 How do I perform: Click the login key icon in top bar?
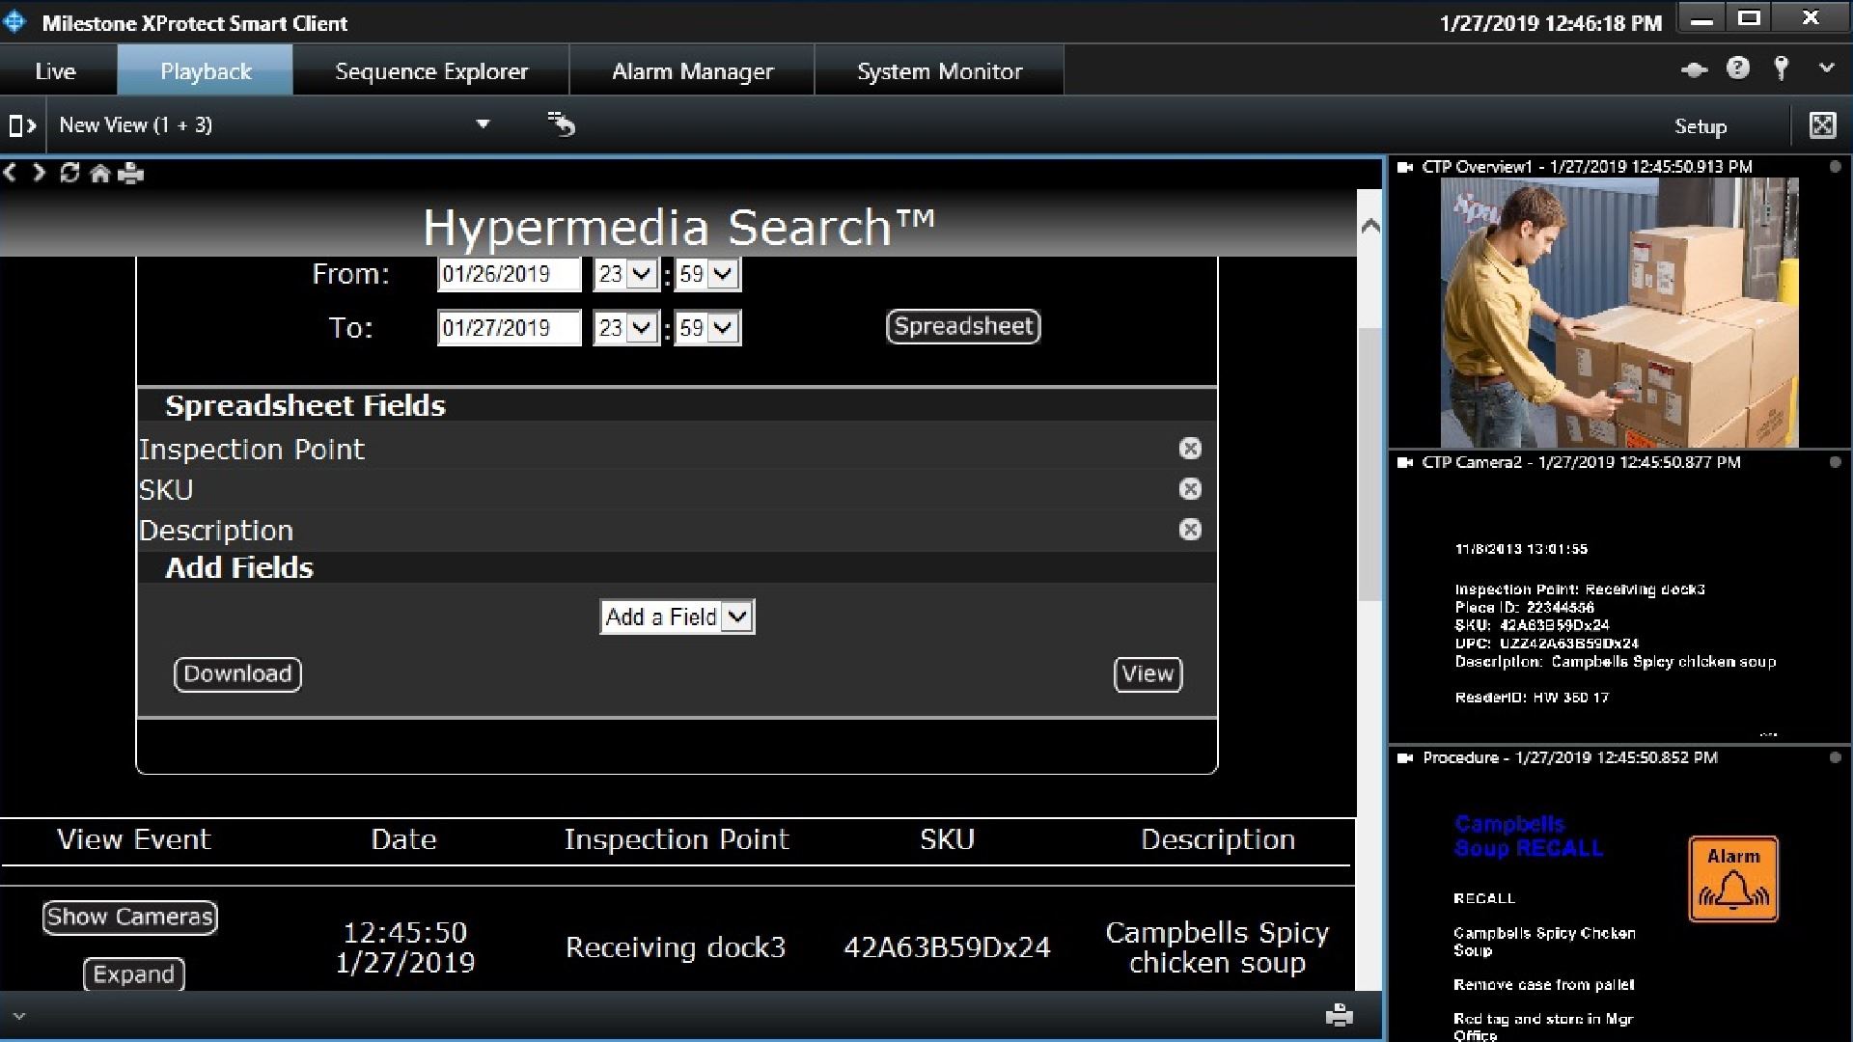(1782, 69)
